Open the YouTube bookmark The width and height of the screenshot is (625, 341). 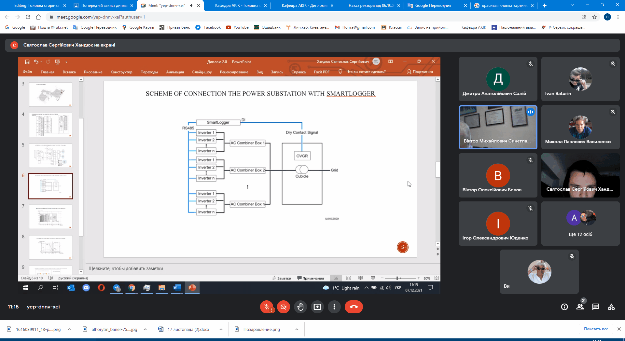click(x=237, y=27)
